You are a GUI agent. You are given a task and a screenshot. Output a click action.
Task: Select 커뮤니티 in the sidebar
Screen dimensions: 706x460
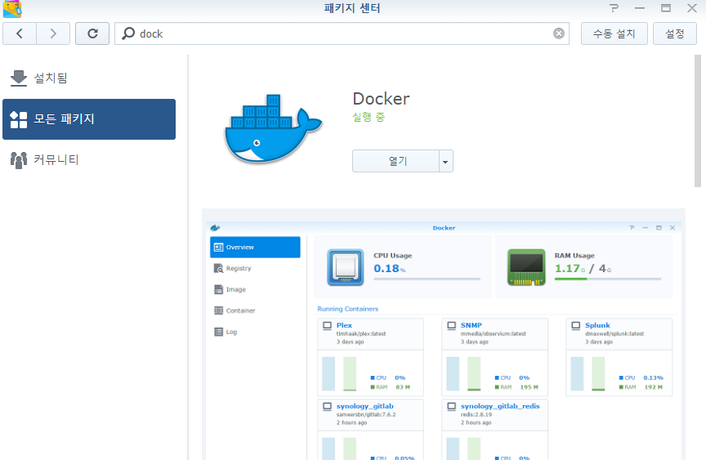pyautogui.click(x=89, y=160)
